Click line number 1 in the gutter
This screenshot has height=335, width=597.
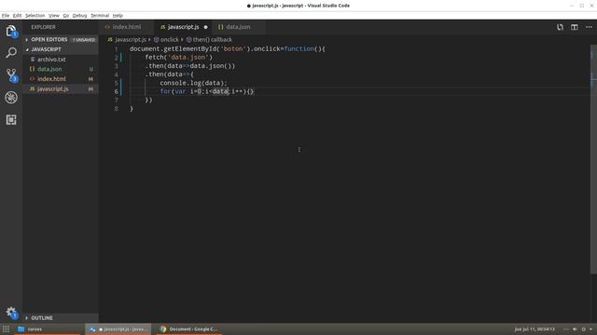point(116,49)
